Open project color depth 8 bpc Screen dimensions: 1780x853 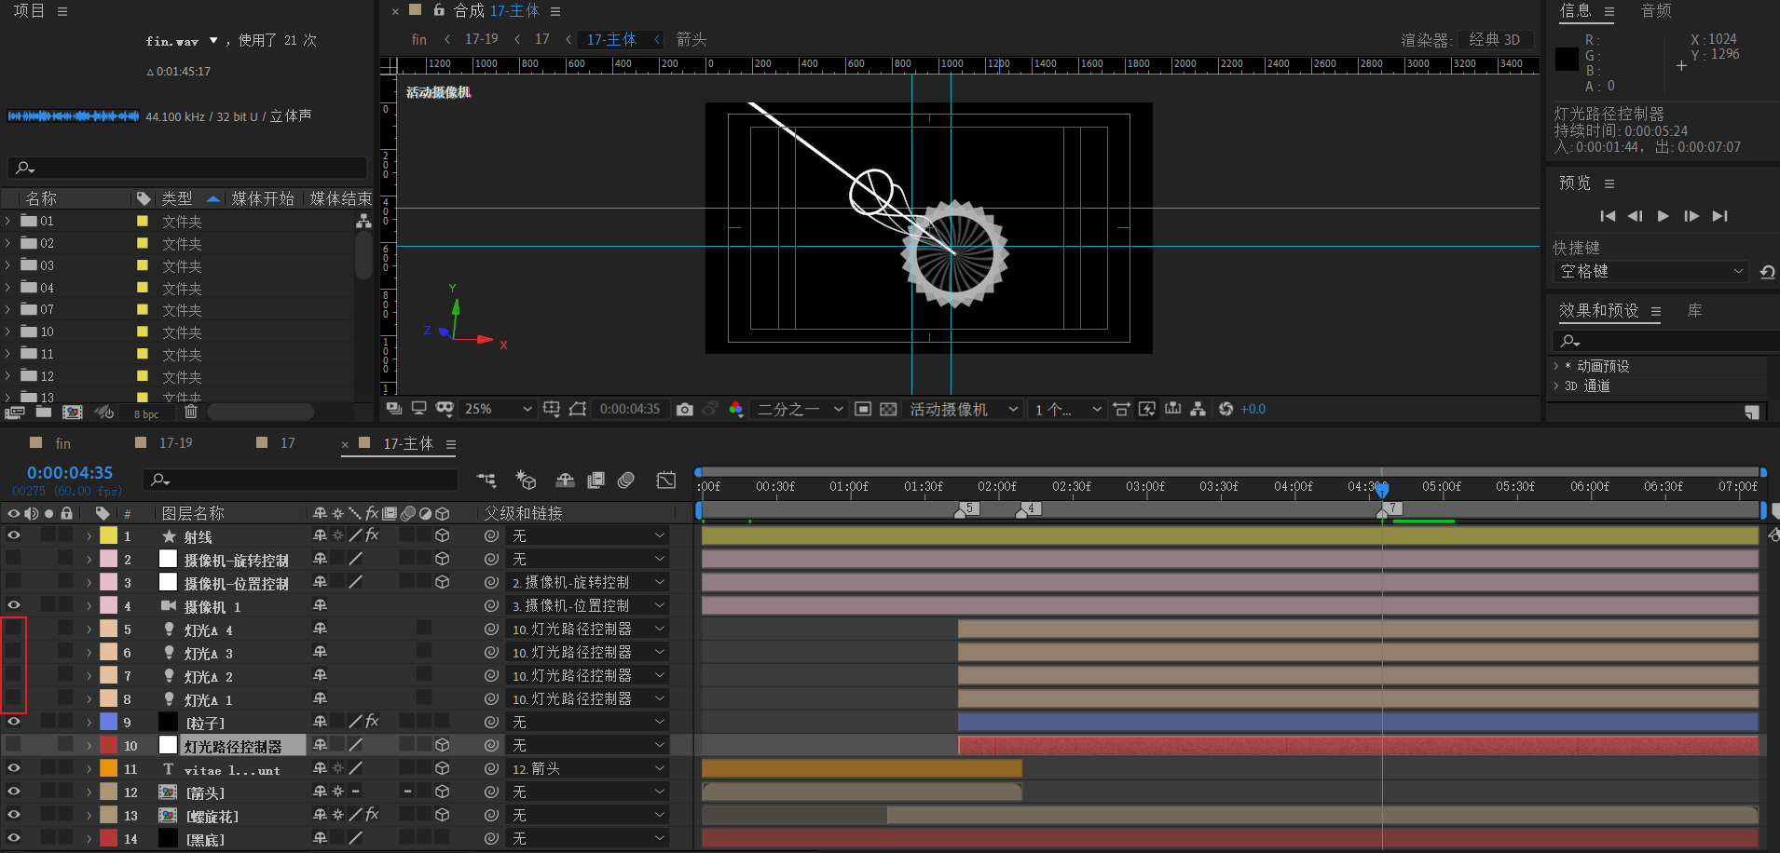click(x=146, y=414)
